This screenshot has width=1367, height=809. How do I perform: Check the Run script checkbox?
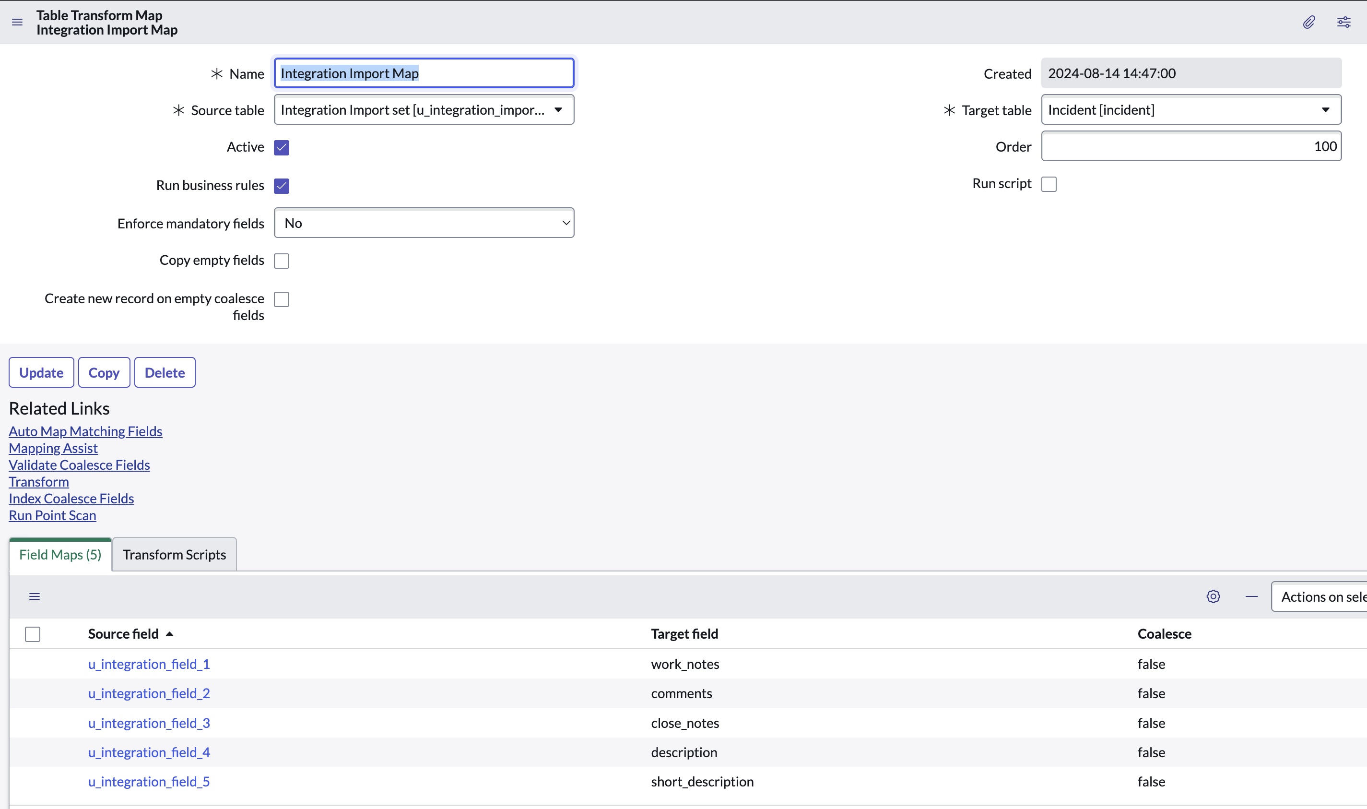click(x=1049, y=184)
